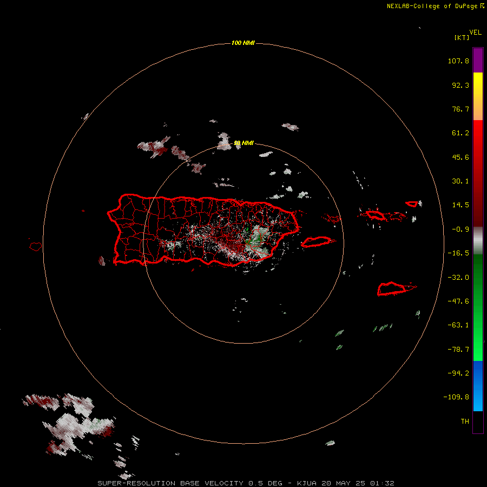Pick the purple segment of the velocity colorbar
This screenshot has width=487, height=487.
click(x=478, y=60)
